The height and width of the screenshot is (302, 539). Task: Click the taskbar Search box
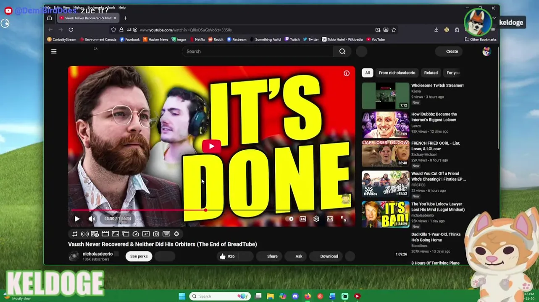click(219, 296)
